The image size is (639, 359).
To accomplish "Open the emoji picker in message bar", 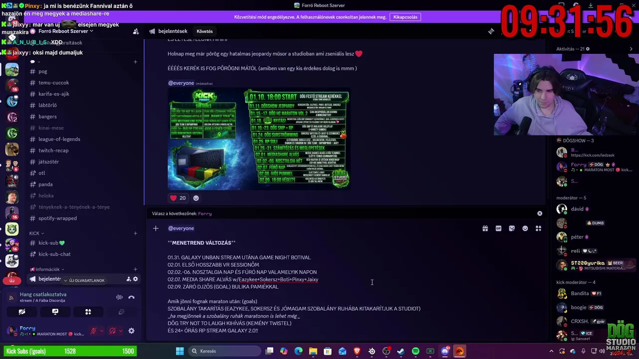I will [x=525, y=228].
